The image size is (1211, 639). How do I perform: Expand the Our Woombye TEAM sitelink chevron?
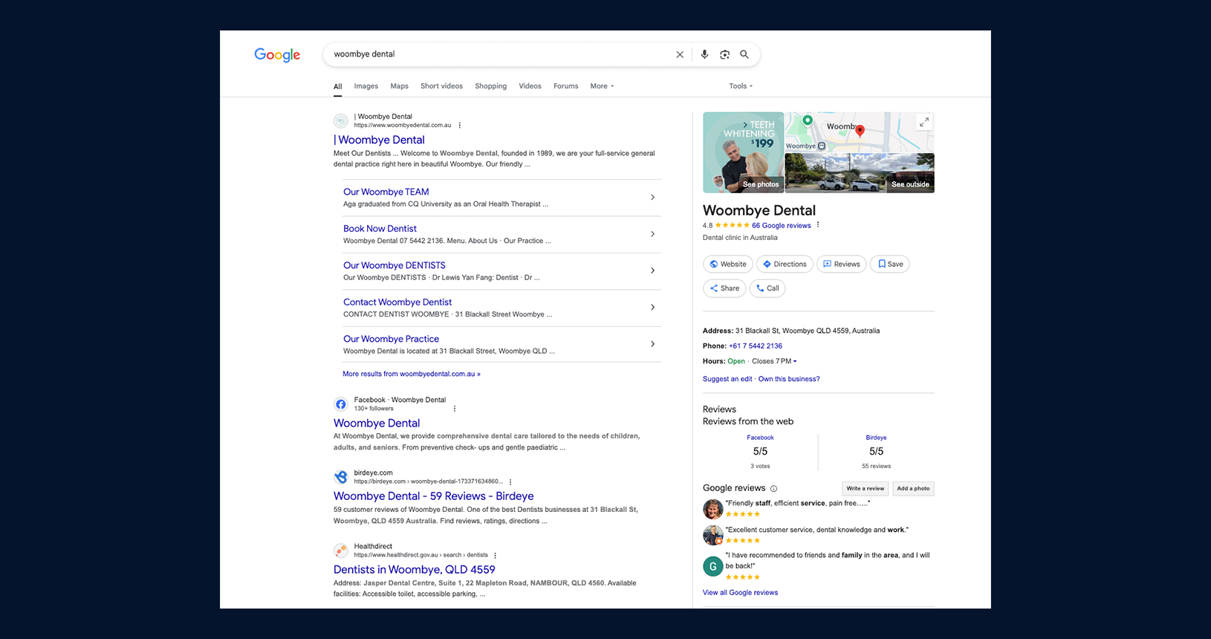(652, 198)
